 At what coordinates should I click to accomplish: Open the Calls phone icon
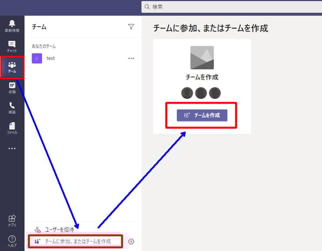tap(12, 108)
